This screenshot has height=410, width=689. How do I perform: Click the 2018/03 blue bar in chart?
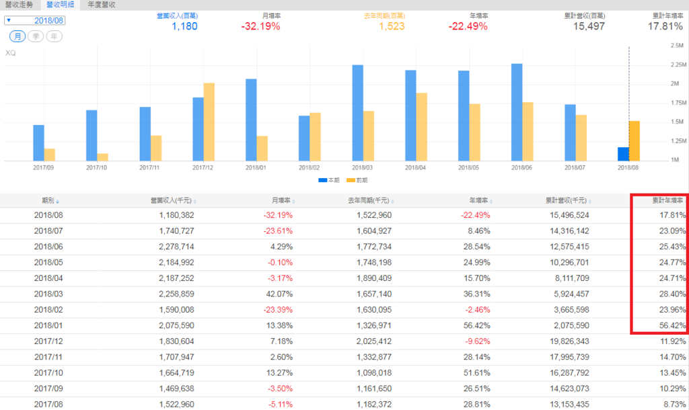[x=358, y=113]
